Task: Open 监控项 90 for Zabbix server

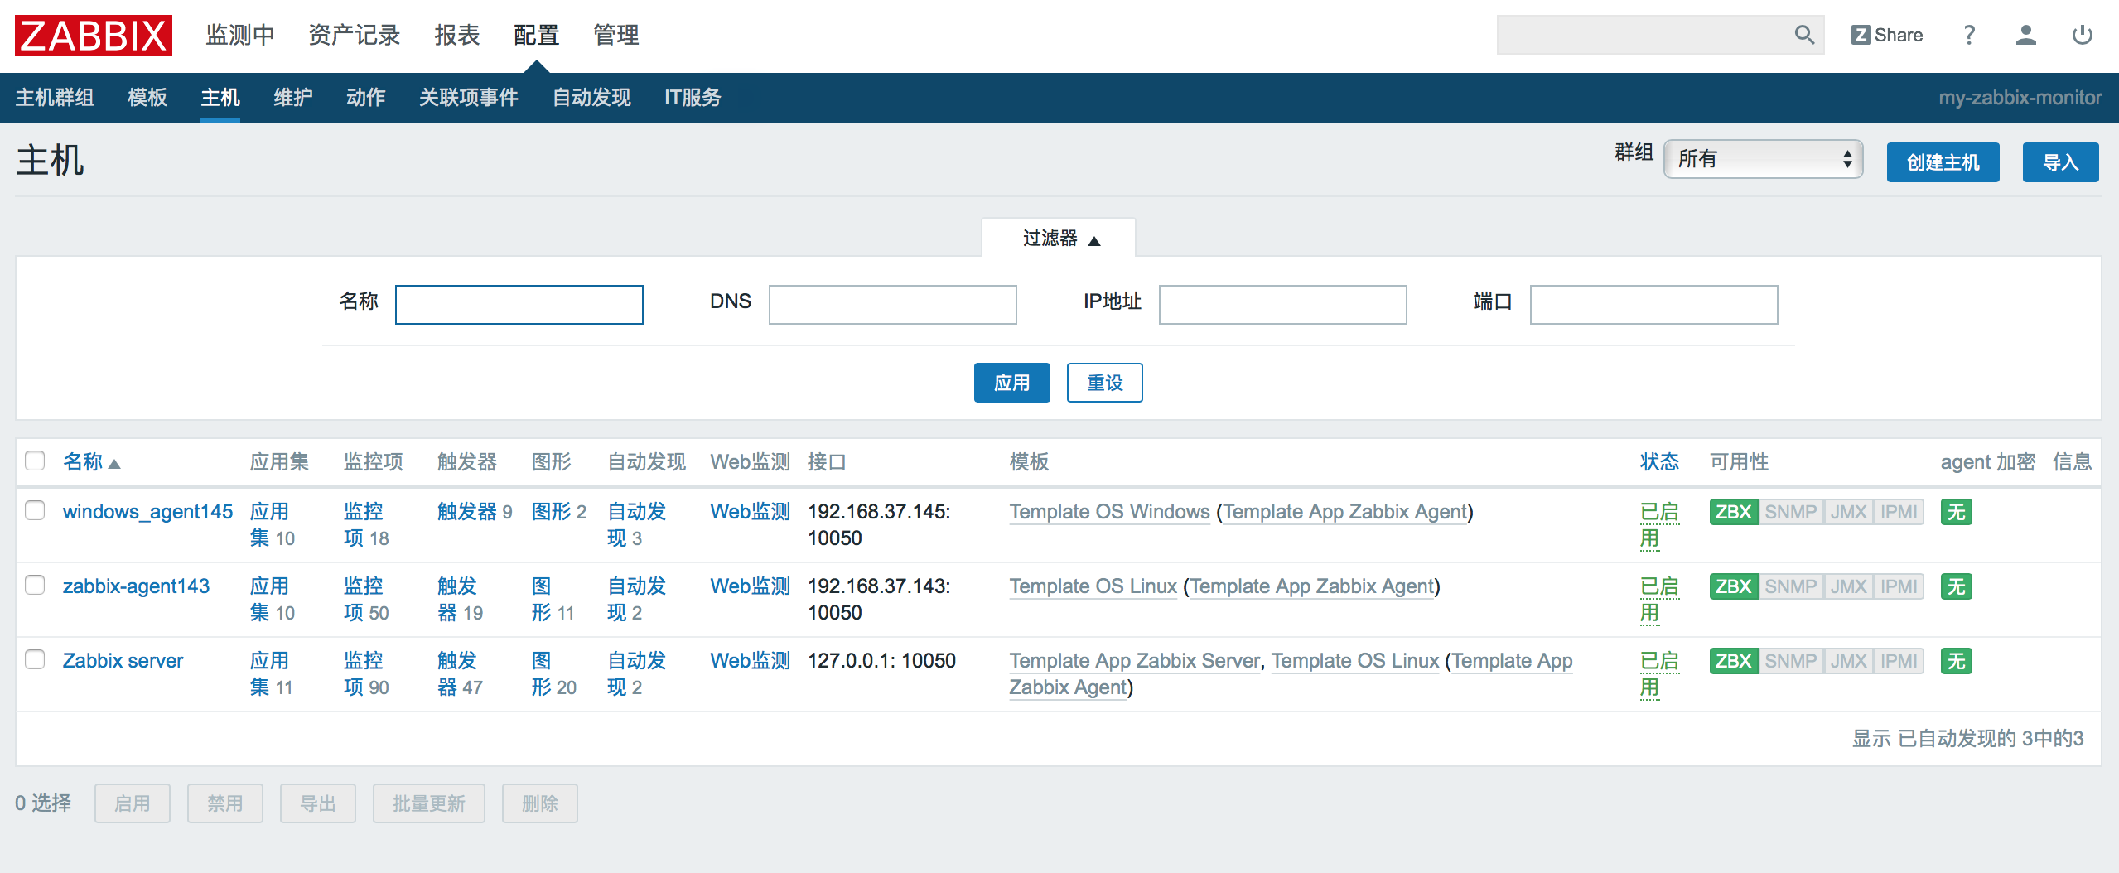Action: pyautogui.click(x=366, y=674)
